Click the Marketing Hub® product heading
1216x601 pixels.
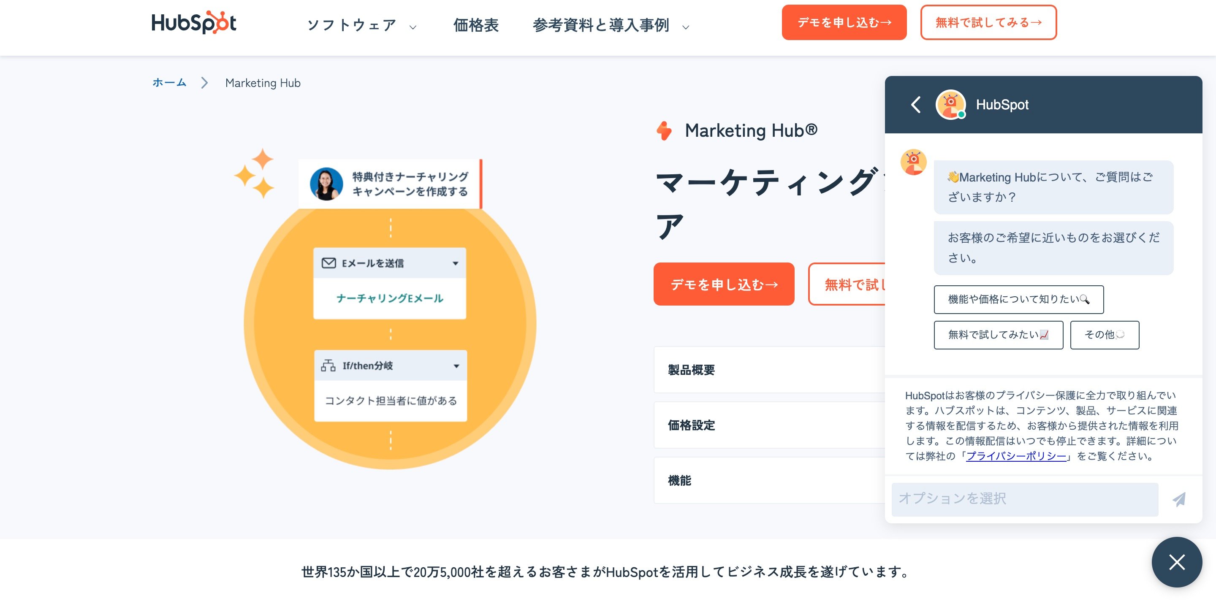(751, 130)
